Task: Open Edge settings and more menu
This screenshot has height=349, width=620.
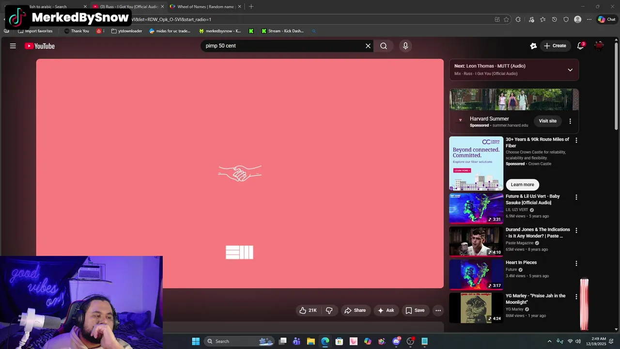Action: click(589, 19)
